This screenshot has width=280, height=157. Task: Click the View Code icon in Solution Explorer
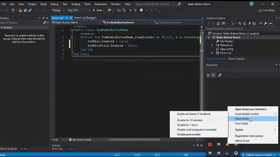click(x=261, y=24)
